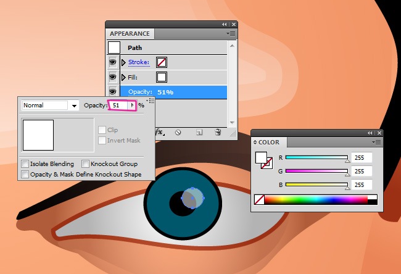The width and height of the screenshot is (401, 274).
Task: Open the Appearance panel flyout menu
Action: coord(231,33)
